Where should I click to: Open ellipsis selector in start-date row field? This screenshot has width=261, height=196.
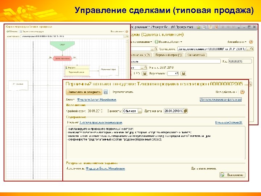pos(142,68)
